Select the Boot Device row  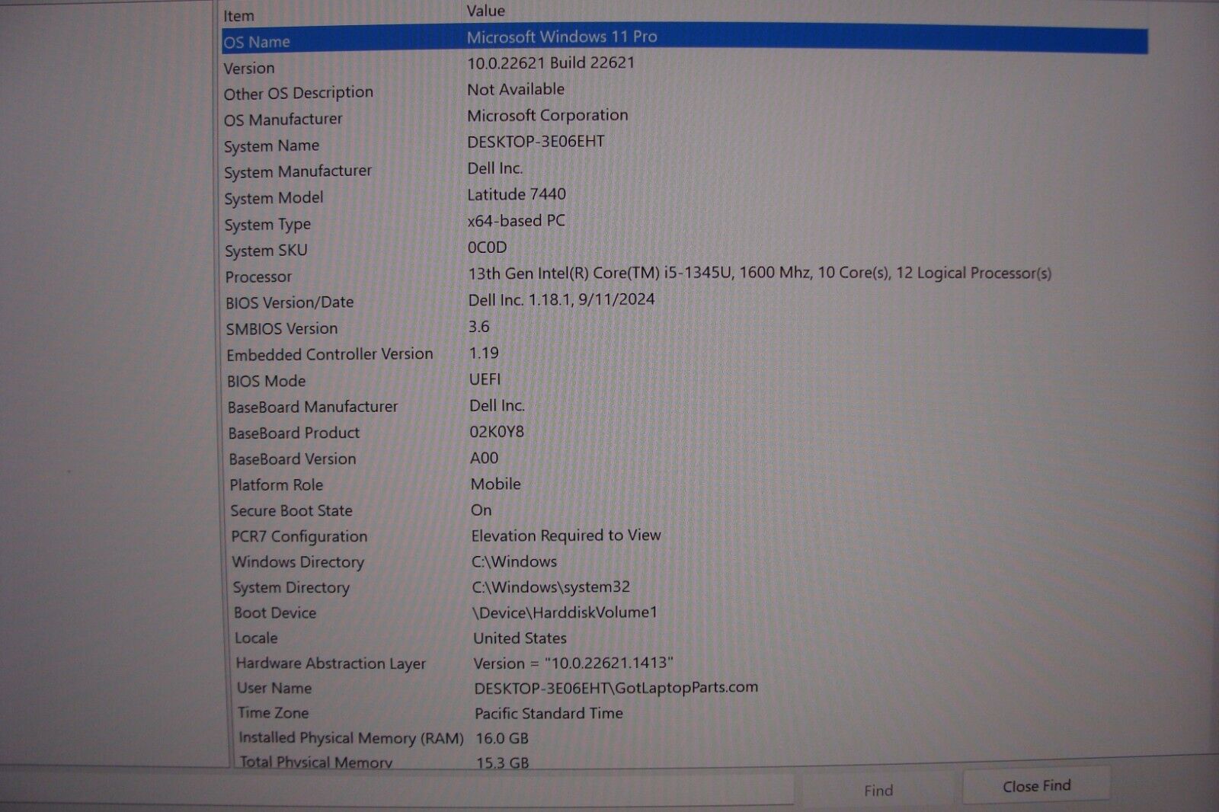275,612
